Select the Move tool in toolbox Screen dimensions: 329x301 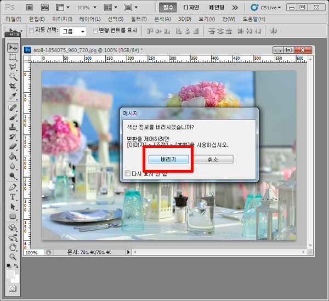click(13, 48)
